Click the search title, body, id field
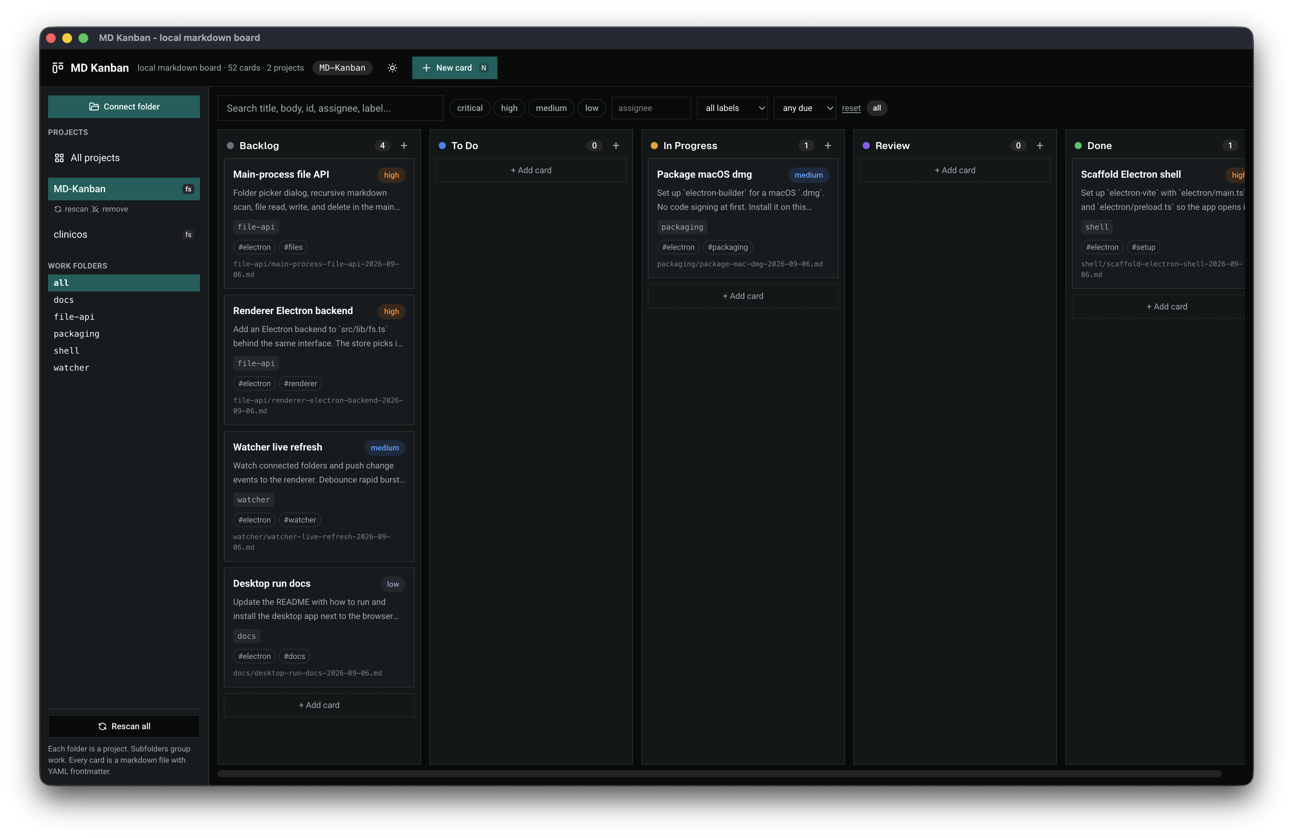The image size is (1293, 838). 330,108
